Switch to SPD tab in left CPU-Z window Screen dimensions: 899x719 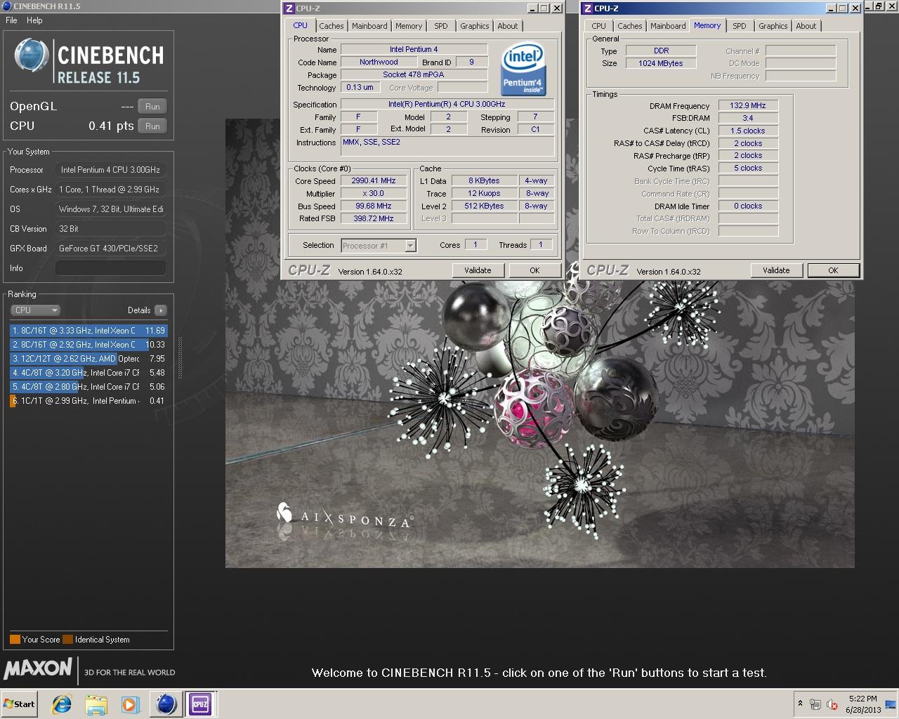(441, 26)
